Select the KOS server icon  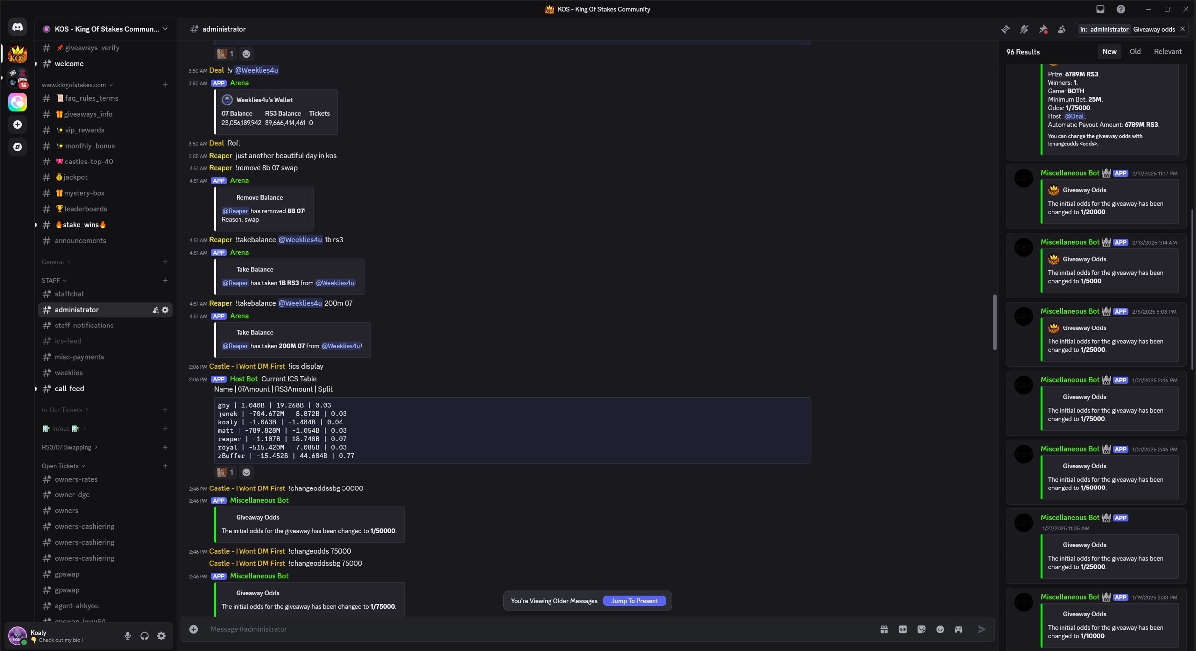[17, 53]
